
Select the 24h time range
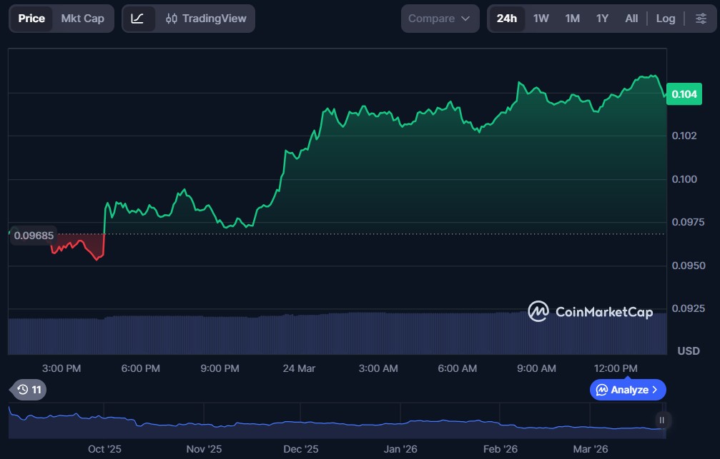[506, 19]
